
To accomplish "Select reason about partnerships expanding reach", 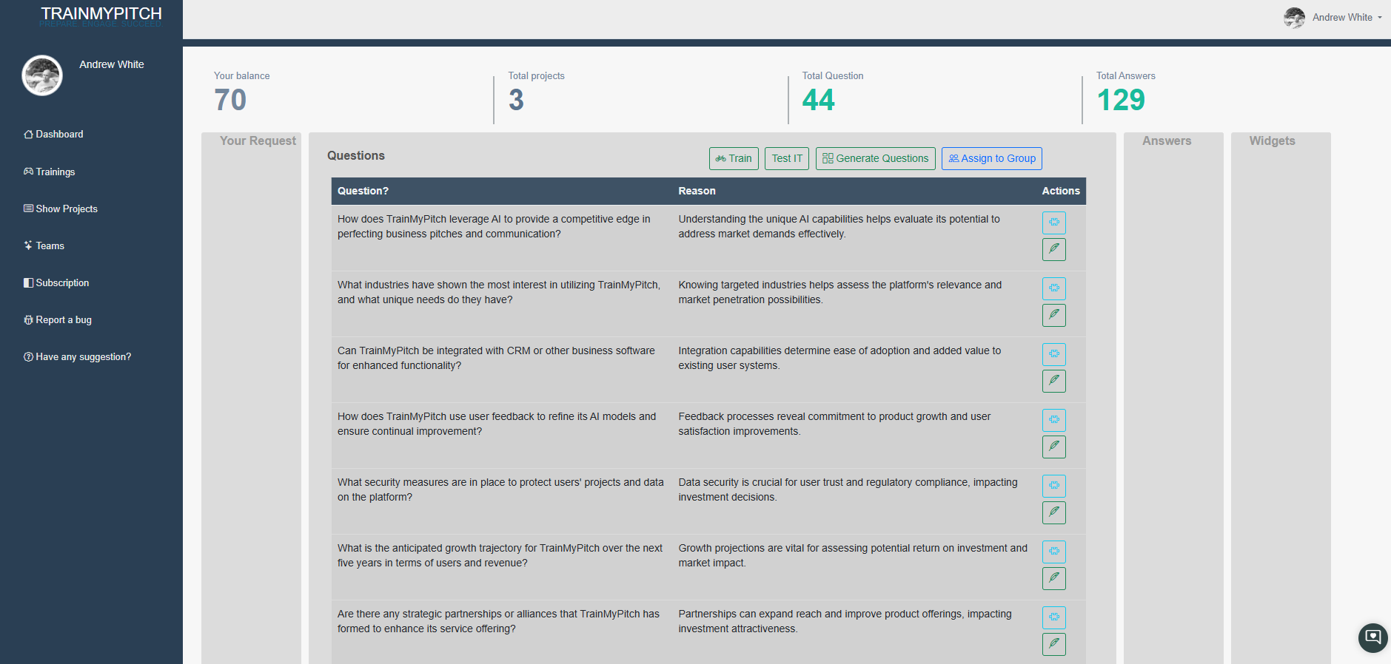I will pos(845,621).
